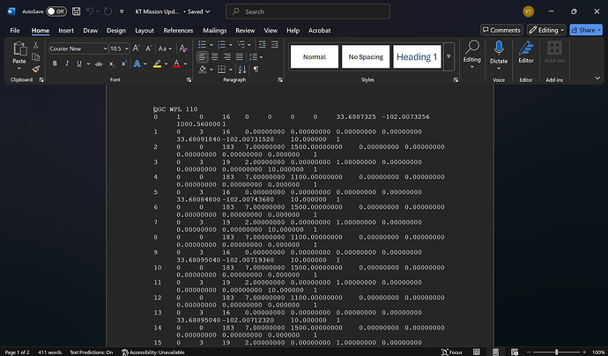The width and height of the screenshot is (608, 356).
Task: Open the Add-ins button
Action: pyautogui.click(x=554, y=52)
